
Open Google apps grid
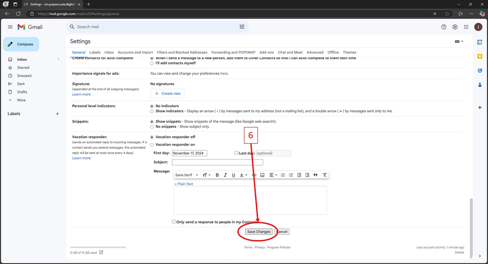coord(466,27)
